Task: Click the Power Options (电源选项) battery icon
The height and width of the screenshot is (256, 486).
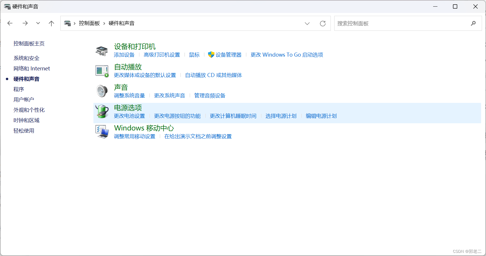Action: 102,111
